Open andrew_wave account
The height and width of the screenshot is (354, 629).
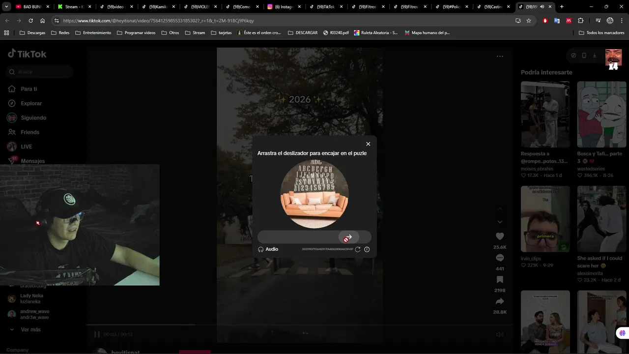(x=29, y=314)
